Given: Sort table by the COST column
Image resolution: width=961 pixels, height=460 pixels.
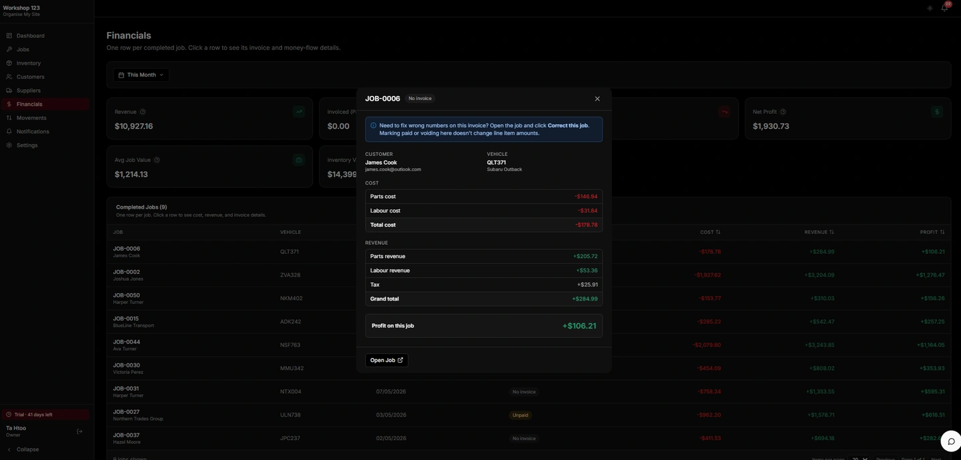Looking at the screenshot, I should (x=710, y=232).
